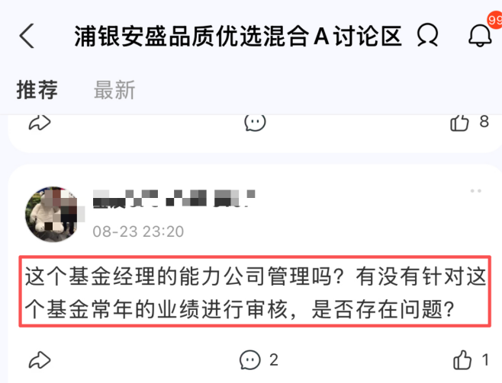Viewport: 502px width, 383px height.
Task: Open the notifications bell icon
Action: (480, 36)
